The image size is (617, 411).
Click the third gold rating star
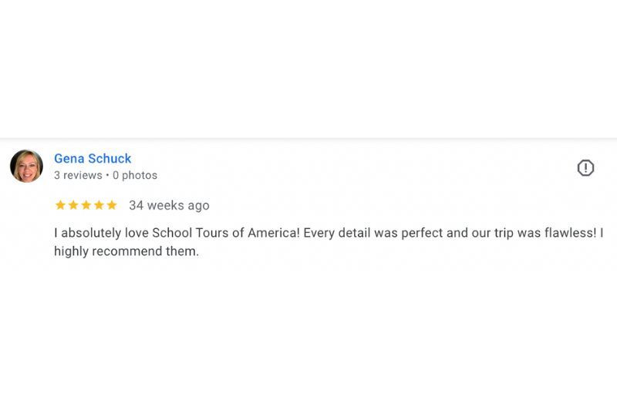point(86,205)
